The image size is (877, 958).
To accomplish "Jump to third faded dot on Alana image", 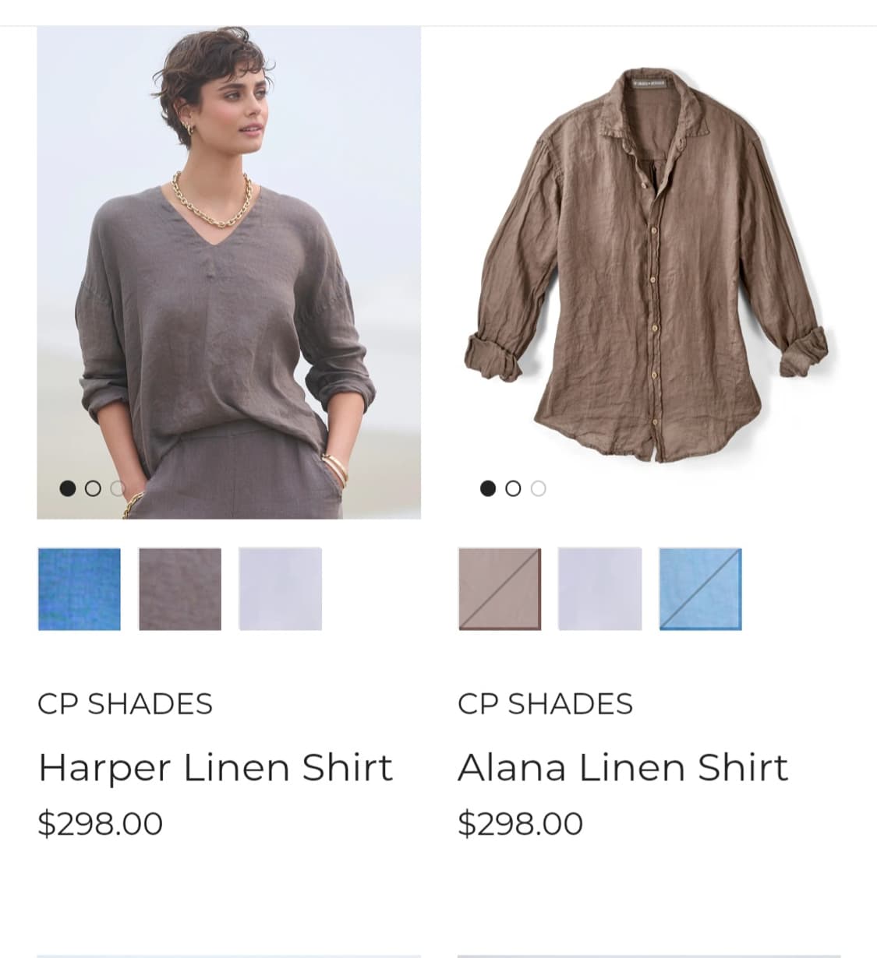I will pyautogui.click(x=538, y=488).
